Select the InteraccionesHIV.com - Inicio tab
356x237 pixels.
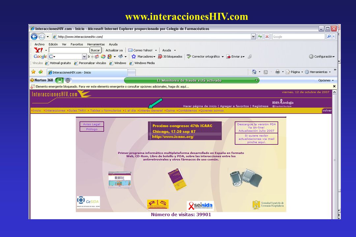click(x=87, y=72)
